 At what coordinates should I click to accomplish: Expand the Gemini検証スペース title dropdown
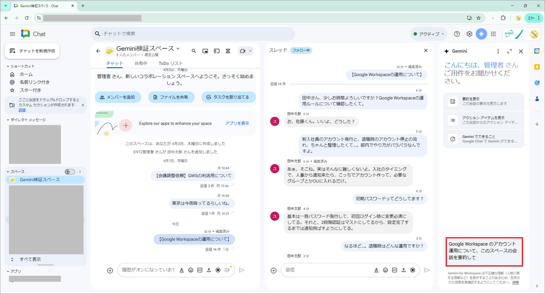178,49
